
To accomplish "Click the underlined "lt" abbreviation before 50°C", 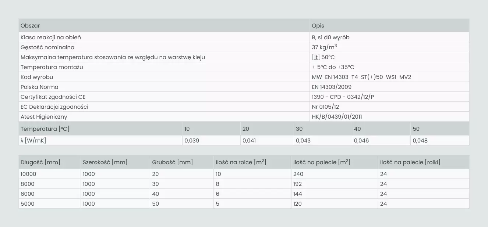I will tap(315, 57).
